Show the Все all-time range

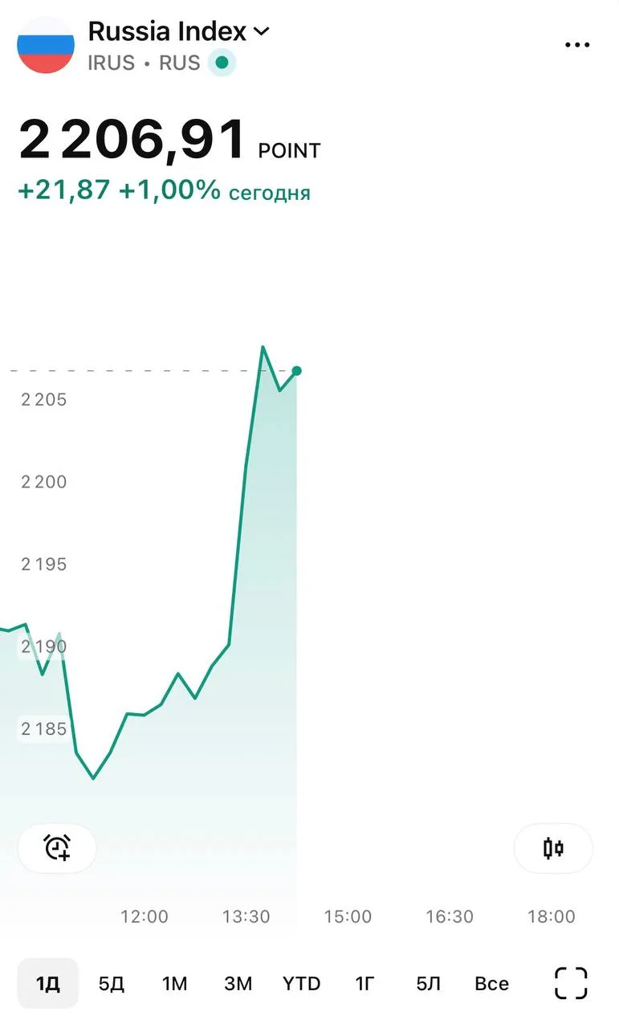tap(491, 984)
